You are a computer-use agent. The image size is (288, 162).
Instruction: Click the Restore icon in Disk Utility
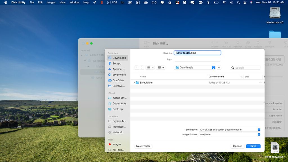[x=258, y=42]
